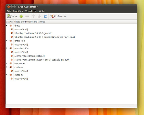
Task: Select Memory test serial console 115200 entry
Action: pos(42,60)
